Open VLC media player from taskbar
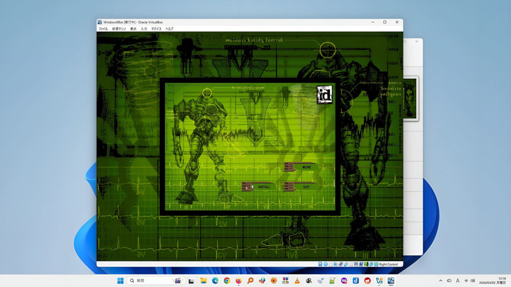The width and height of the screenshot is (511, 287). [297, 281]
